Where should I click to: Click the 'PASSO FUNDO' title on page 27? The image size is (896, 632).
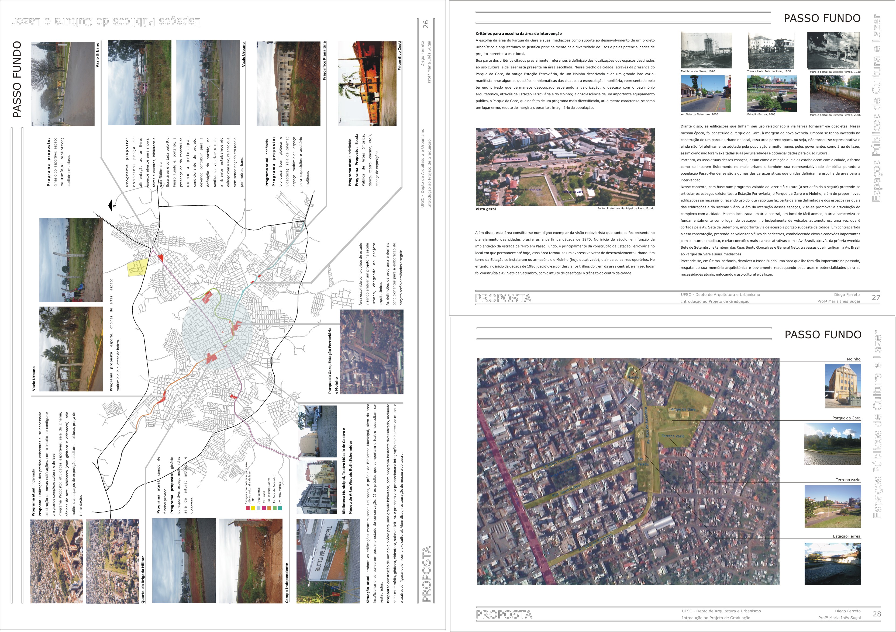(822, 18)
